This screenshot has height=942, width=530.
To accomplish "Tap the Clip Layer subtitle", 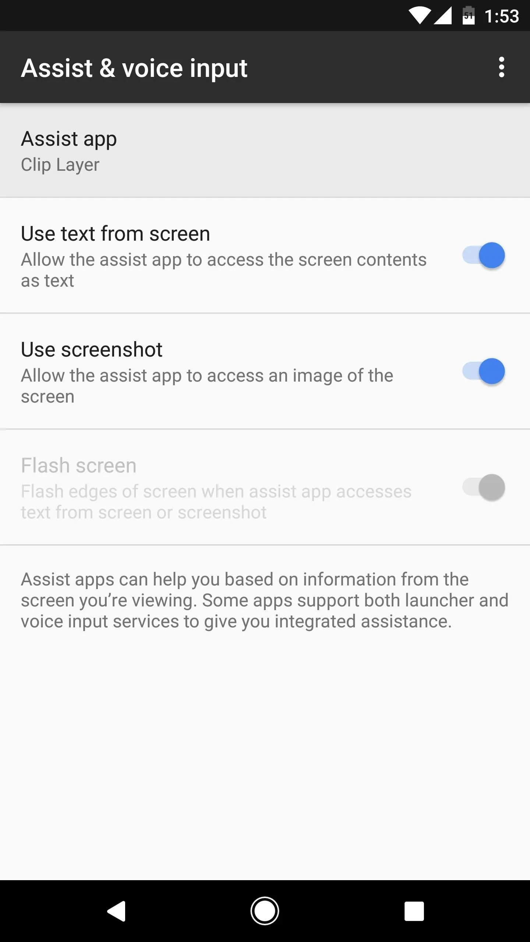I will coord(60,164).
